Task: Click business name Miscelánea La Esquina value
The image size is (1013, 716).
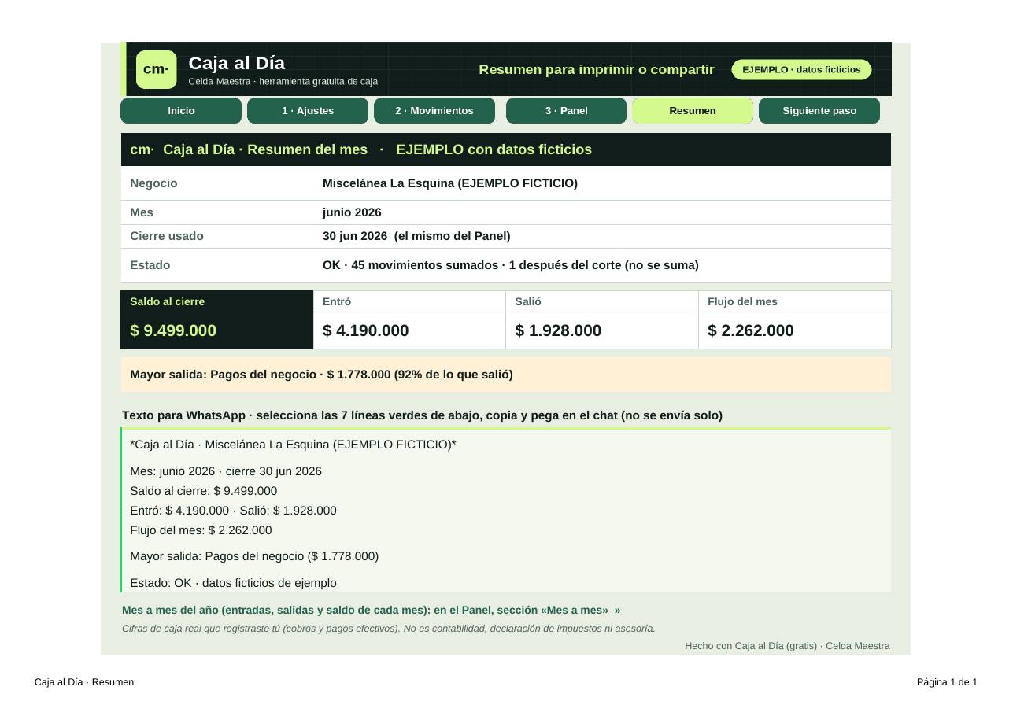Action: tap(450, 183)
